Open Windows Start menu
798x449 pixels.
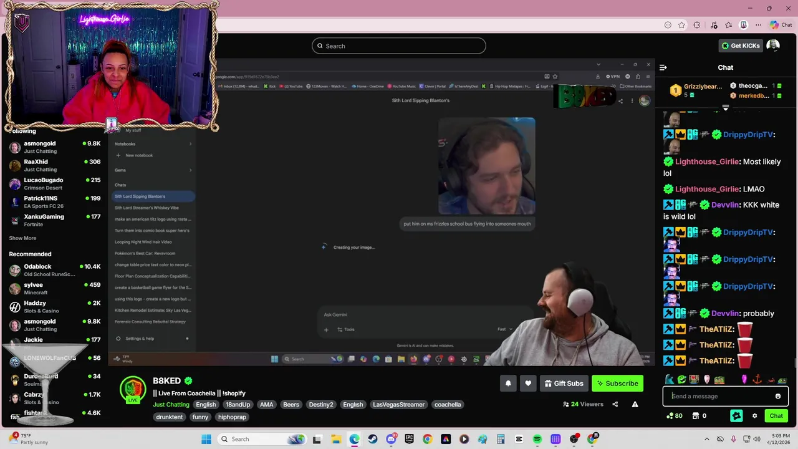[x=206, y=439]
